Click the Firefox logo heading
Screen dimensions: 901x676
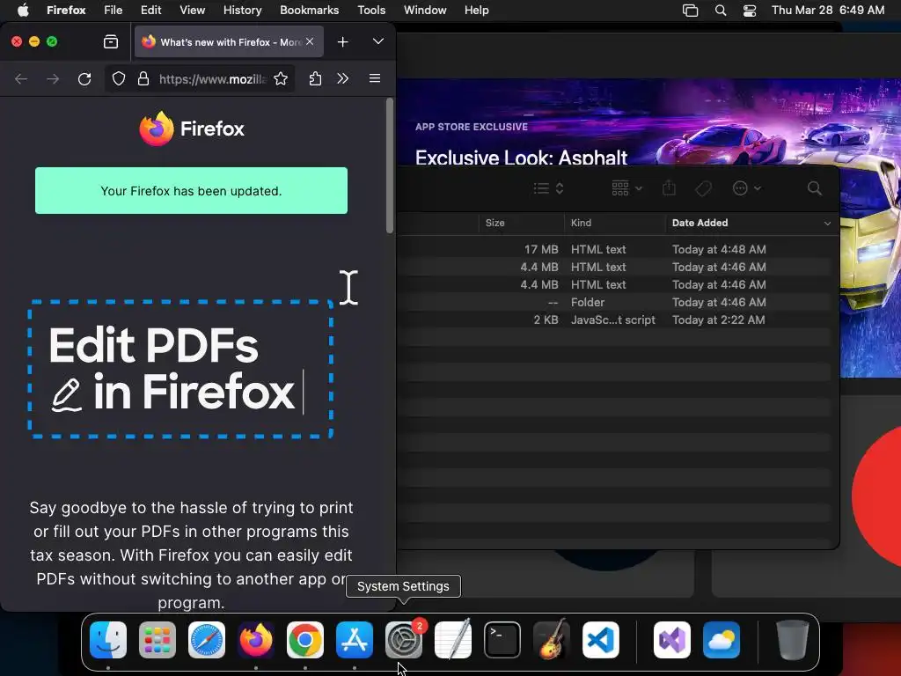[x=192, y=129]
